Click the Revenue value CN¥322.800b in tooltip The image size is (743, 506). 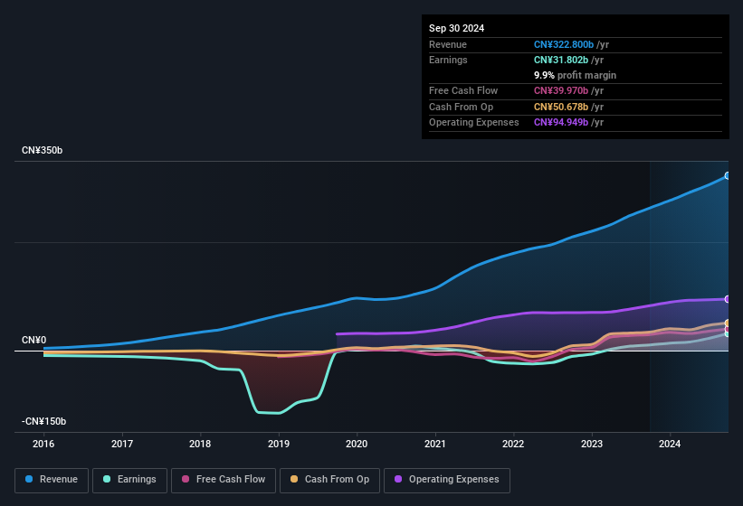[x=564, y=44]
